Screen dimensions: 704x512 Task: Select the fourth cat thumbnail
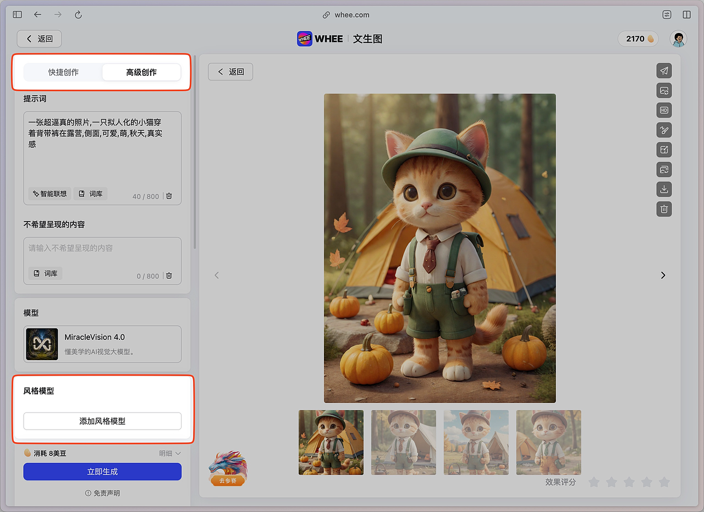click(x=549, y=442)
